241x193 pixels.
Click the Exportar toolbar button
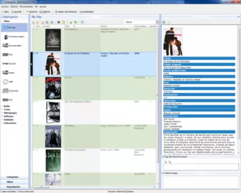point(32,12)
